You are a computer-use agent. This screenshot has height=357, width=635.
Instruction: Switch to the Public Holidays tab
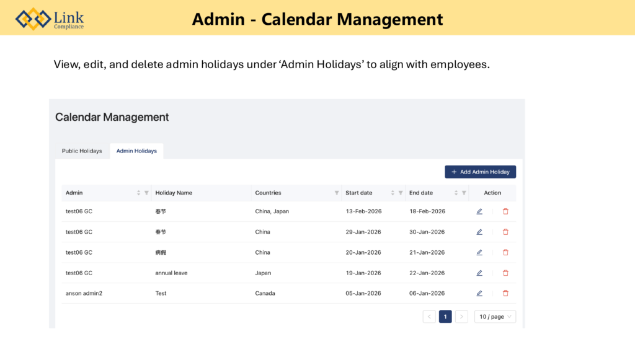coord(82,151)
